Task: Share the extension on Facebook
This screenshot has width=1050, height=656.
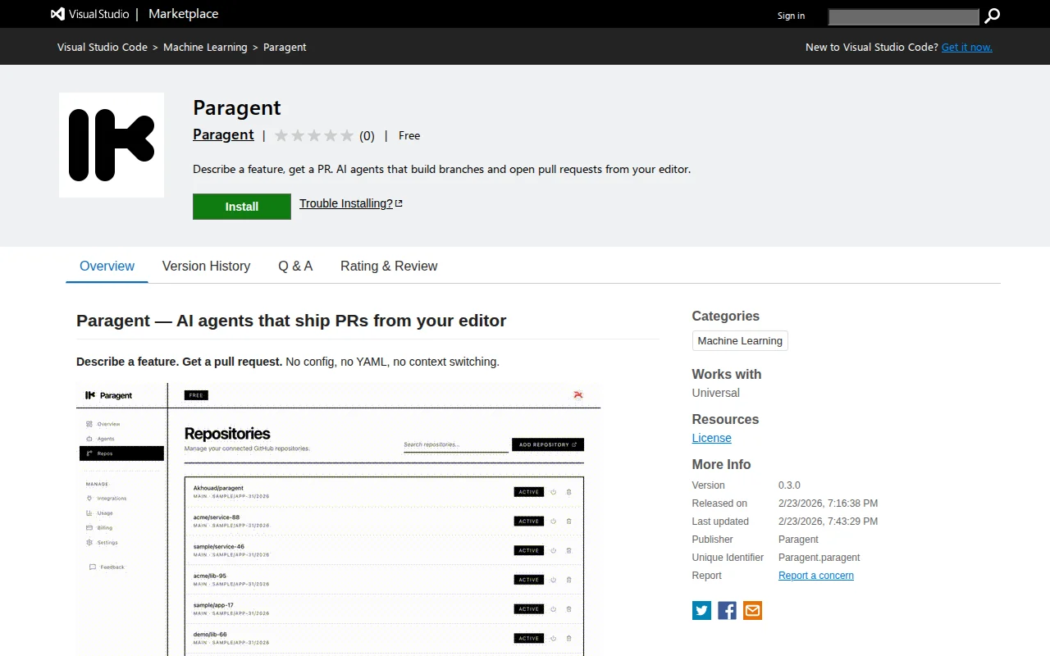Action: [x=727, y=610]
